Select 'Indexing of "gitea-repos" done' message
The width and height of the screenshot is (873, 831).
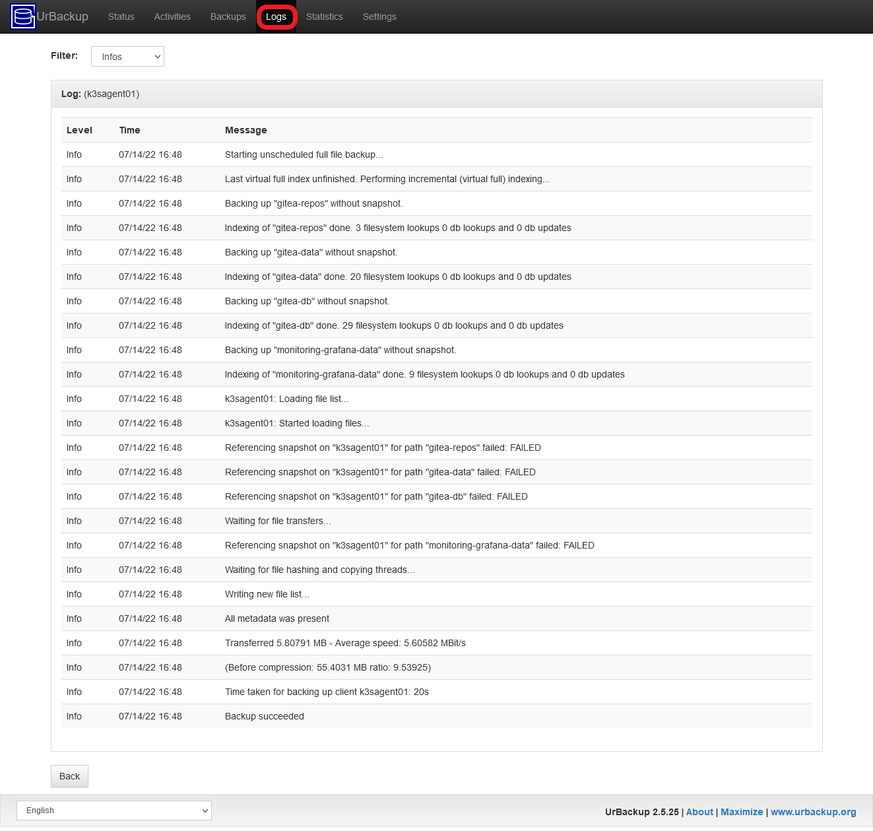(x=398, y=228)
